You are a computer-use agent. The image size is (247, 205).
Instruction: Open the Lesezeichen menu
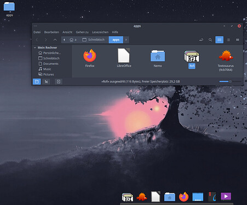tap(100, 32)
